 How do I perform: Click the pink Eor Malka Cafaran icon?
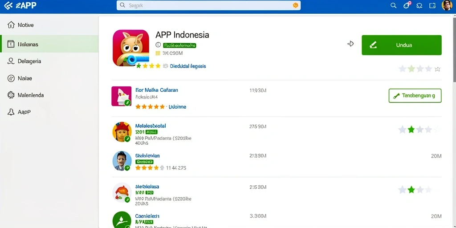coord(122,96)
